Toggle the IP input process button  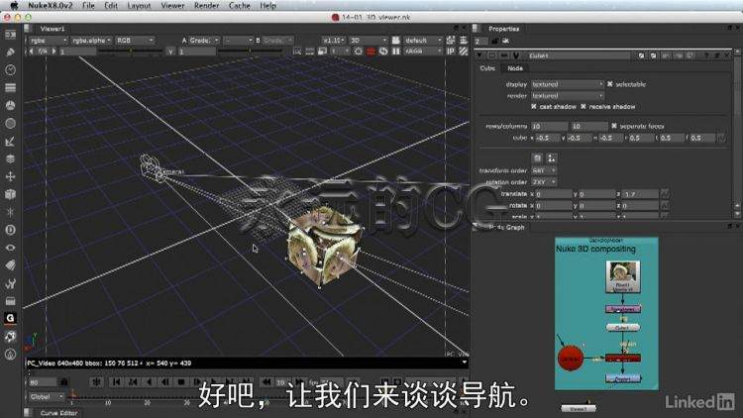[x=451, y=52]
